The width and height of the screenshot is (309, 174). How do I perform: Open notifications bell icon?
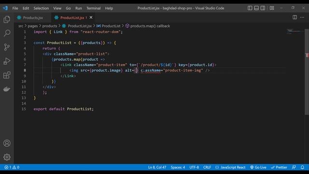(x=302, y=167)
